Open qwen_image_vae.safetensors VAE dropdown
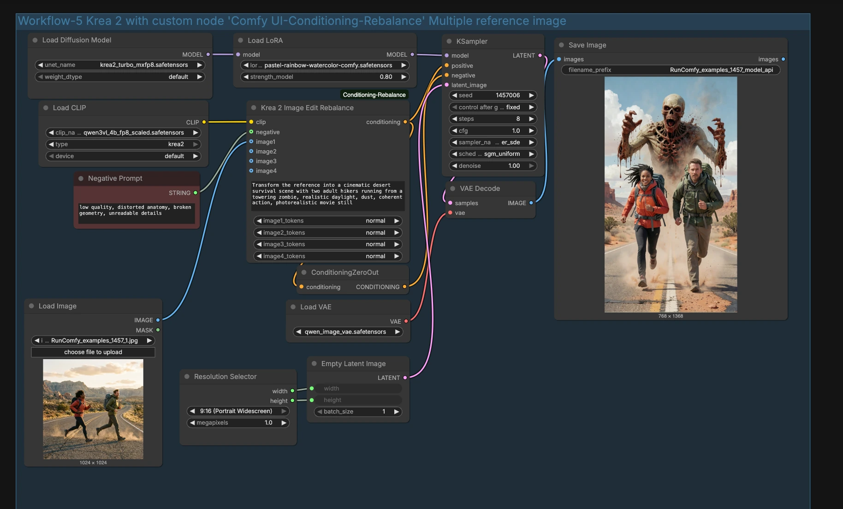 point(348,332)
